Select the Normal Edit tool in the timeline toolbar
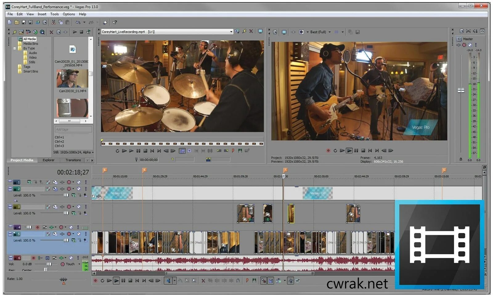The width and height of the screenshot is (493, 297). pyautogui.click(x=169, y=281)
